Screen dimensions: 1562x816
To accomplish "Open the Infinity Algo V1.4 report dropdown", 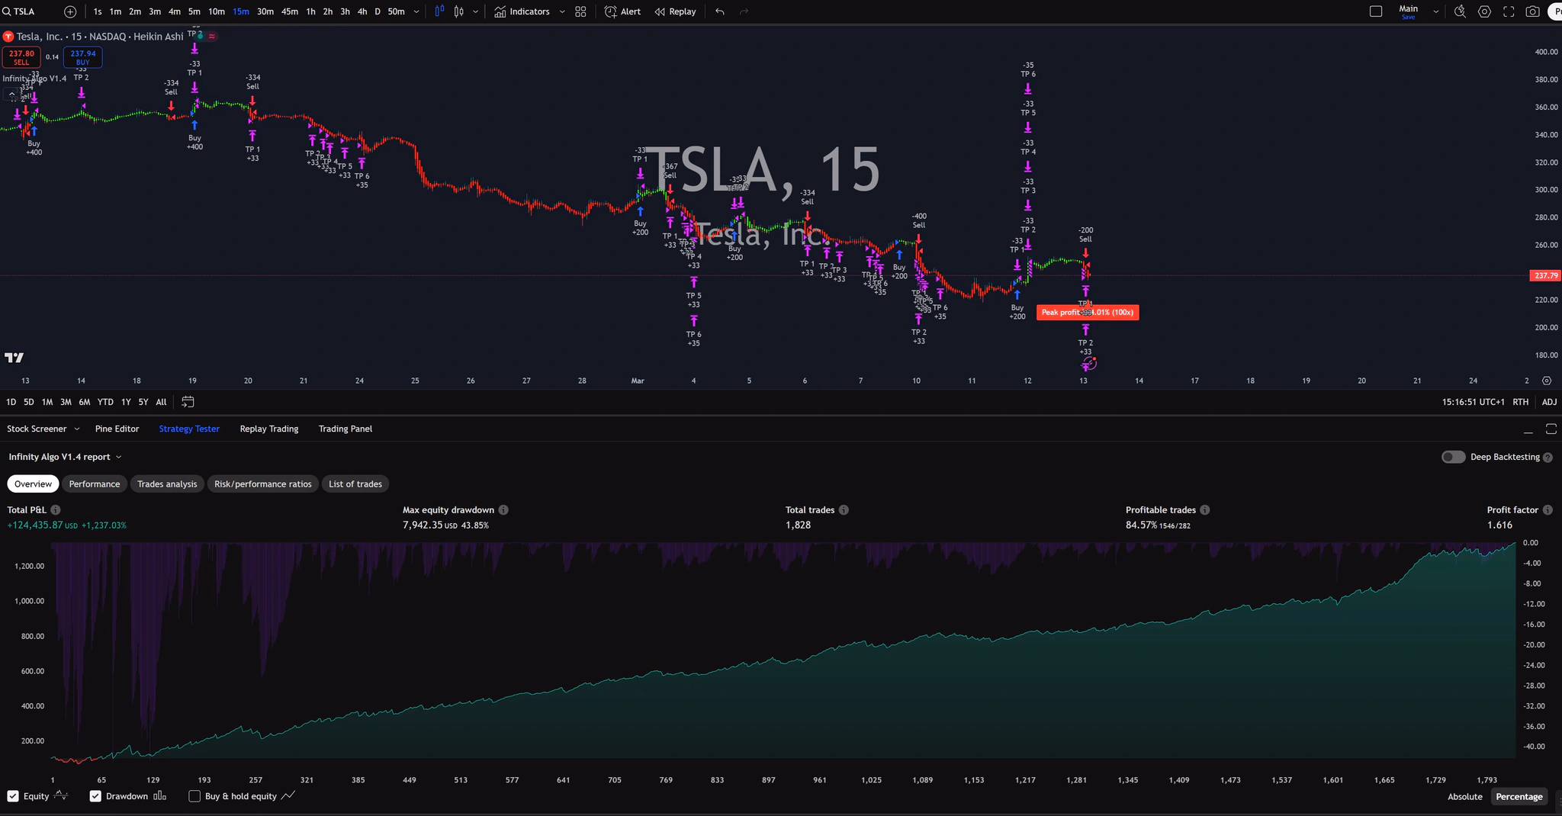I will click(118, 456).
